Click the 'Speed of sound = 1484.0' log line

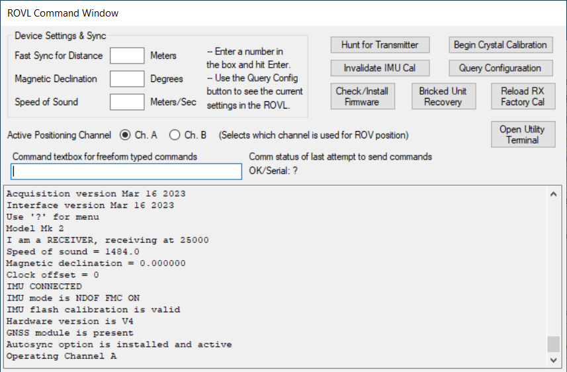coord(73,252)
